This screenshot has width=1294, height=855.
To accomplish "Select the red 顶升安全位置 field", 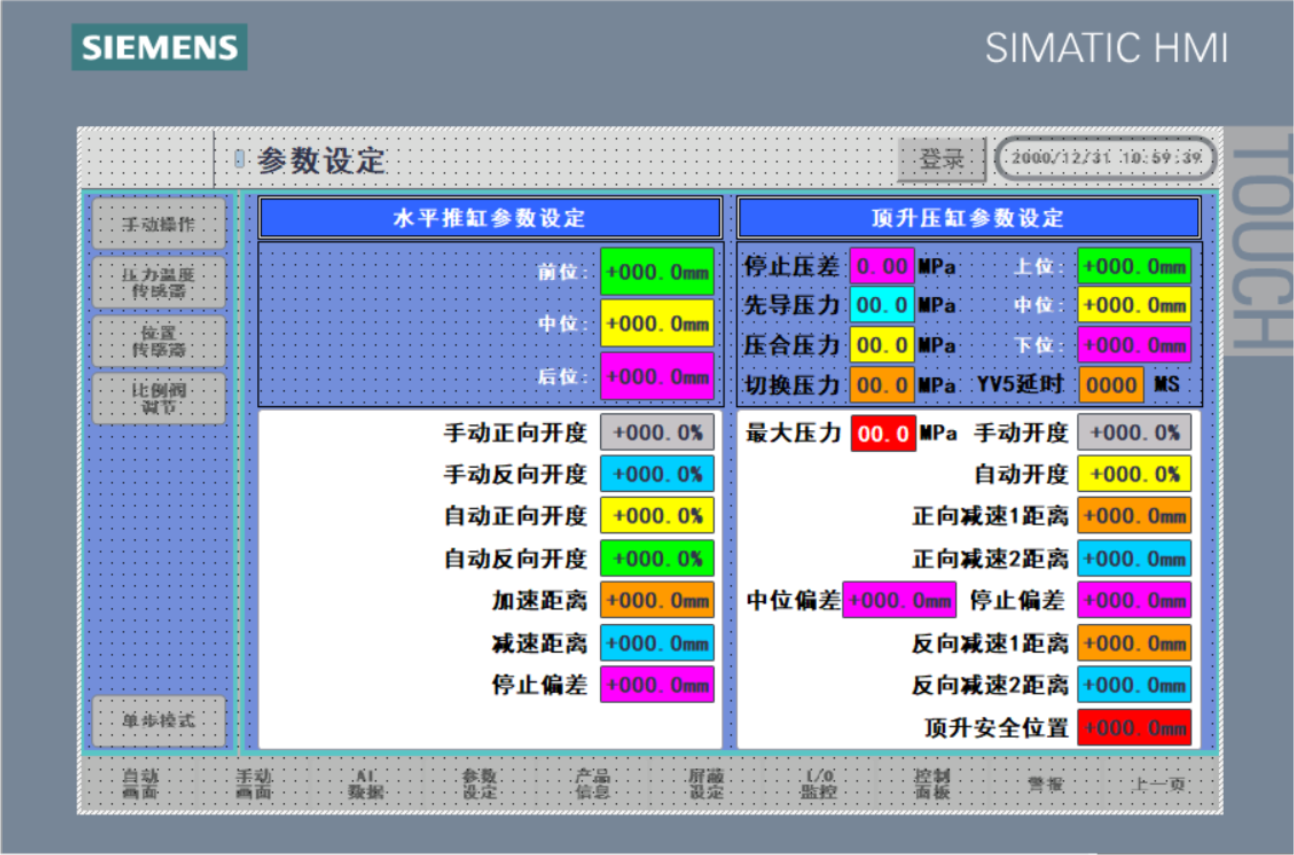I will tap(1134, 727).
